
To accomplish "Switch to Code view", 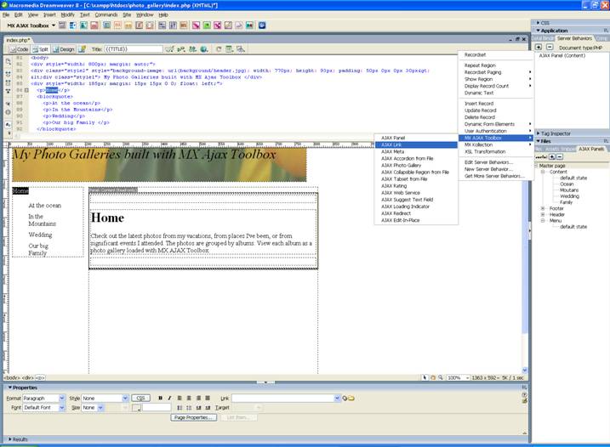I will tap(19, 49).
